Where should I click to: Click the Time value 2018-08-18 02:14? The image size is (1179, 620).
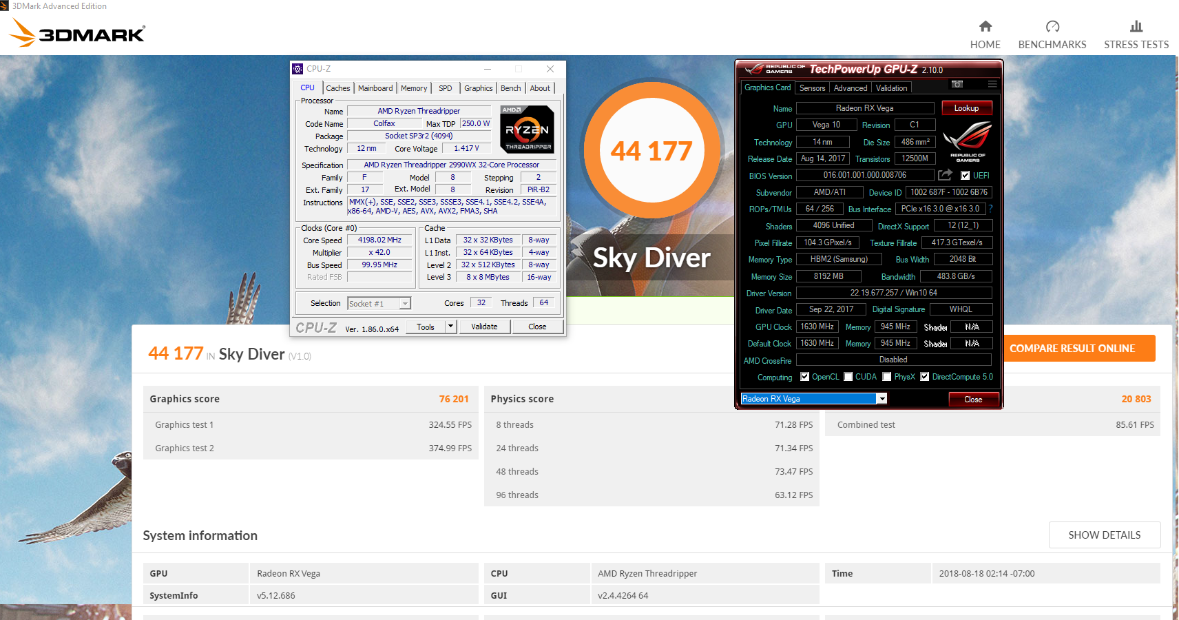pos(987,574)
